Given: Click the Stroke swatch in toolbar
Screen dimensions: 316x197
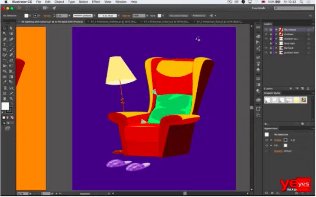Looking at the screenshot, I should (9, 110).
